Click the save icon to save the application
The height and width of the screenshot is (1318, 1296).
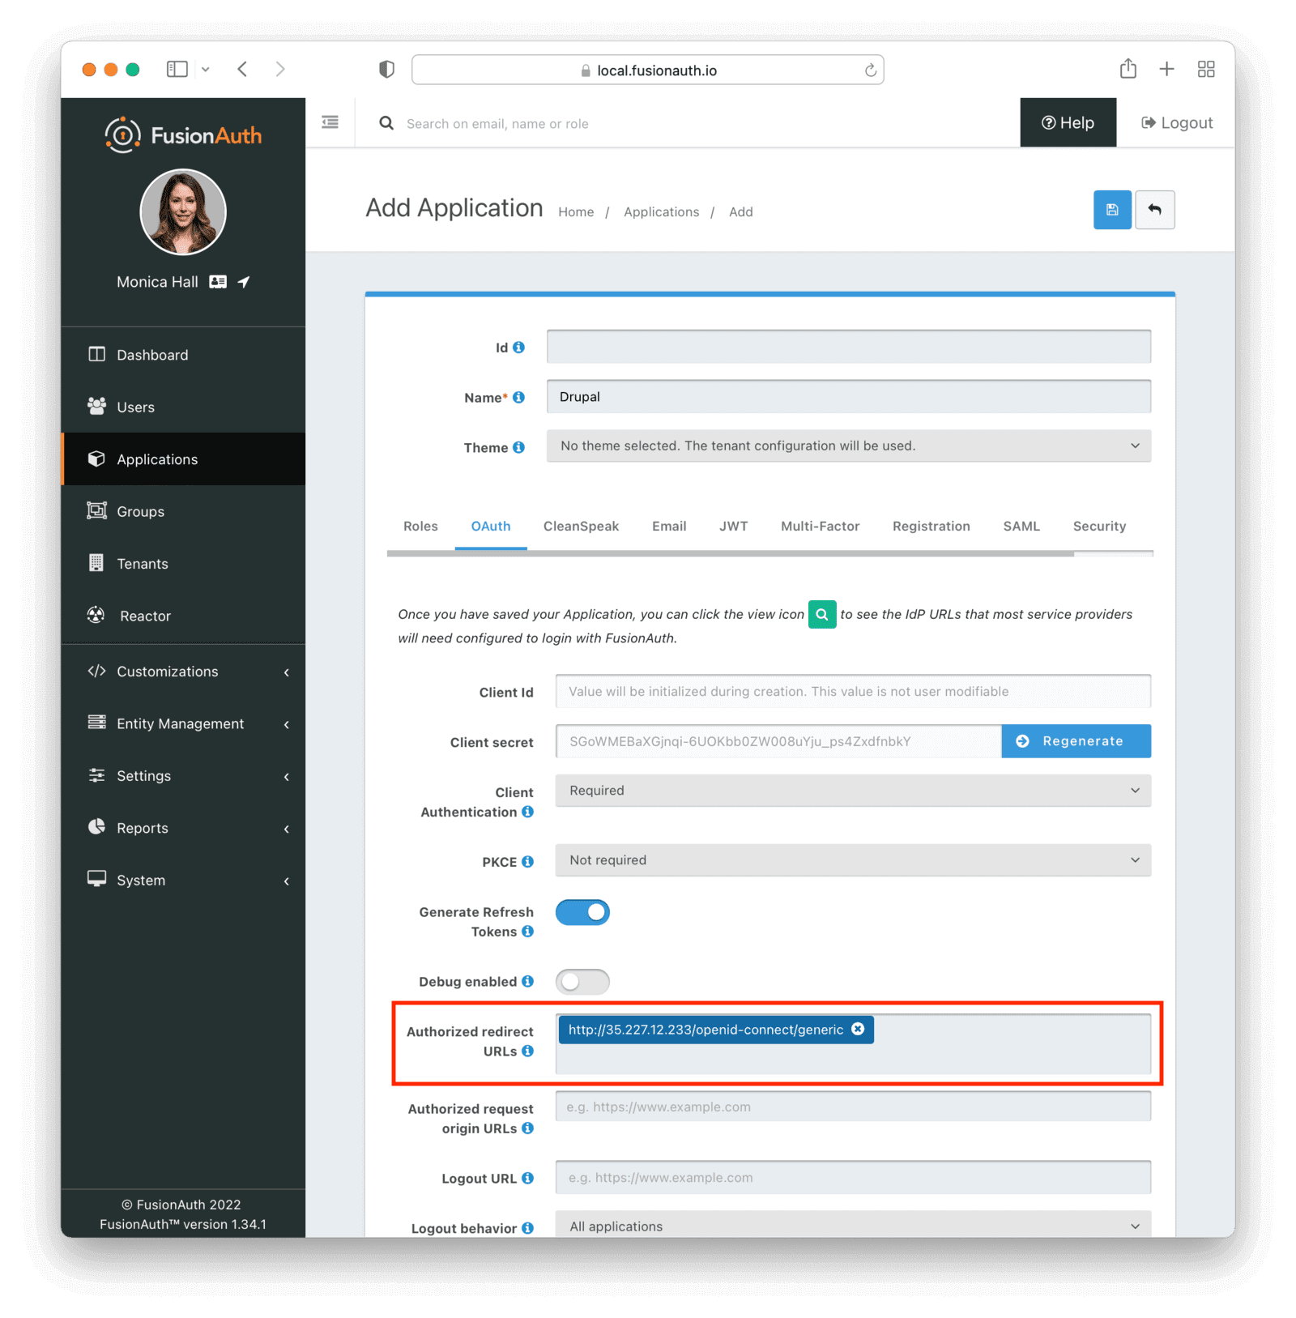coord(1112,210)
